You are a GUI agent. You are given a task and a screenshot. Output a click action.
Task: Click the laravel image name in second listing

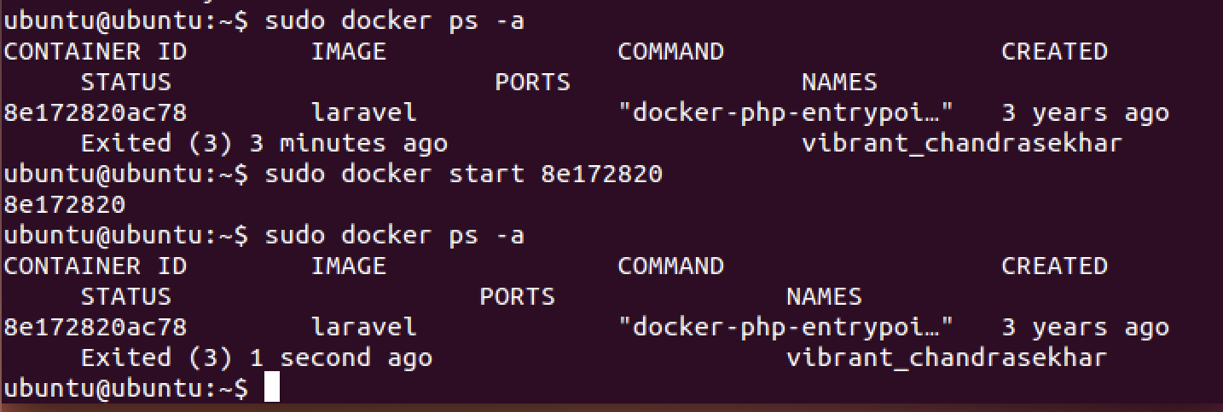(363, 328)
